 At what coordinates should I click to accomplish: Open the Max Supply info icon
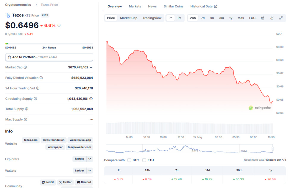(x=26, y=119)
